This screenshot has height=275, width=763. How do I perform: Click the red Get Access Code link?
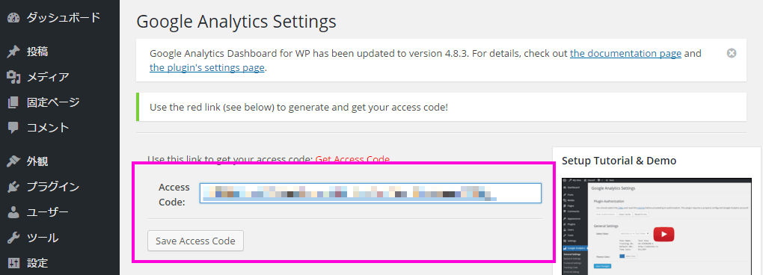tap(352, 159)
